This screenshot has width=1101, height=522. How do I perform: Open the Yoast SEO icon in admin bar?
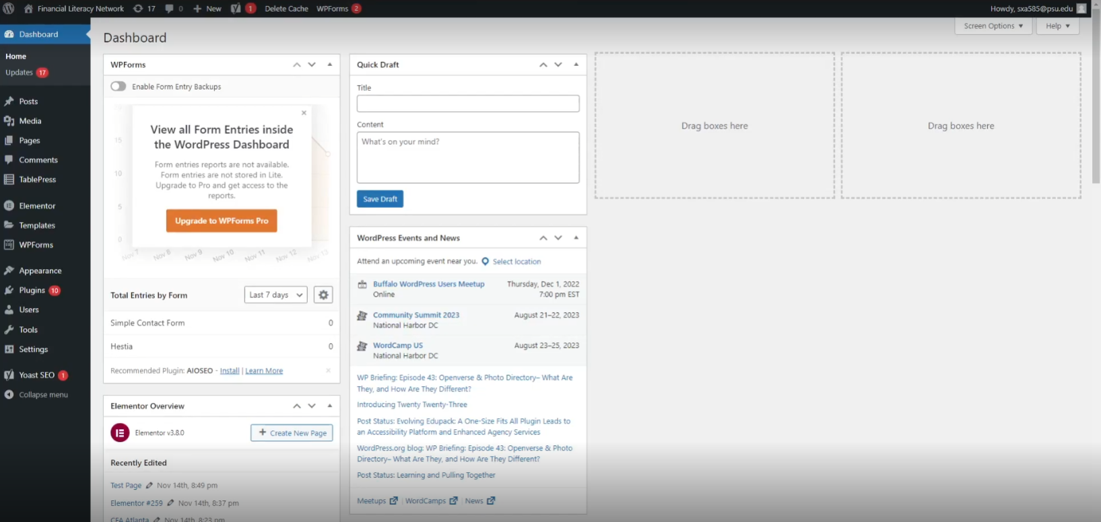pos(236,9)
